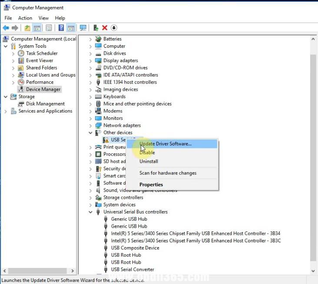Click the Batteries category icon
318x284 pixels.
coord(98,39)
